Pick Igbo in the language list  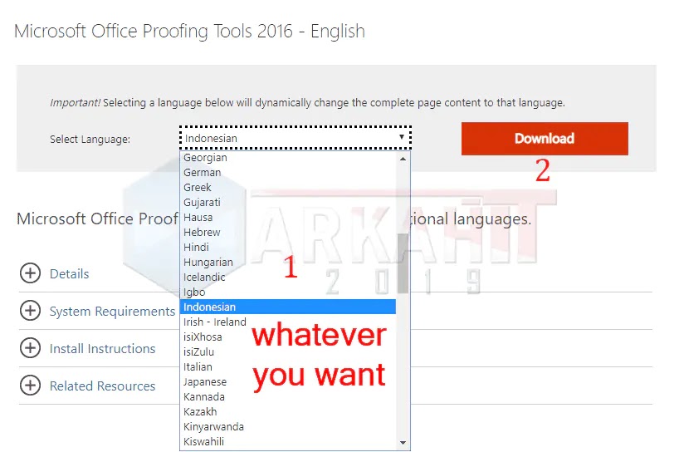(288, 292)
